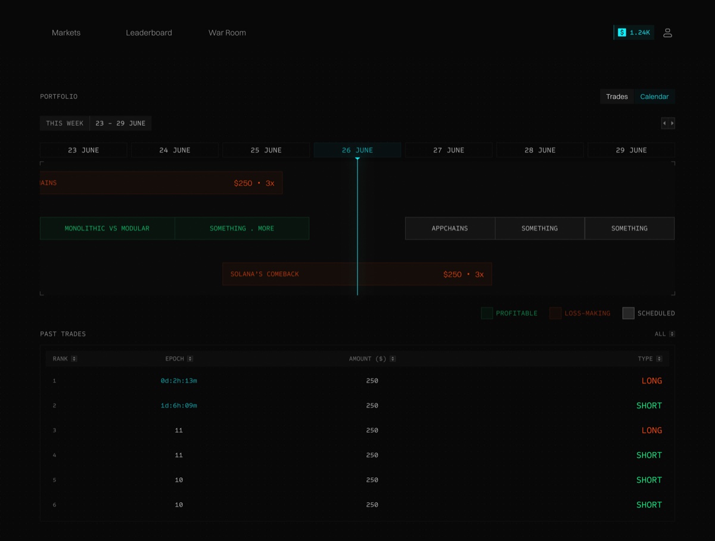Select the 26 JUNE day header

[x=357, y=150]
